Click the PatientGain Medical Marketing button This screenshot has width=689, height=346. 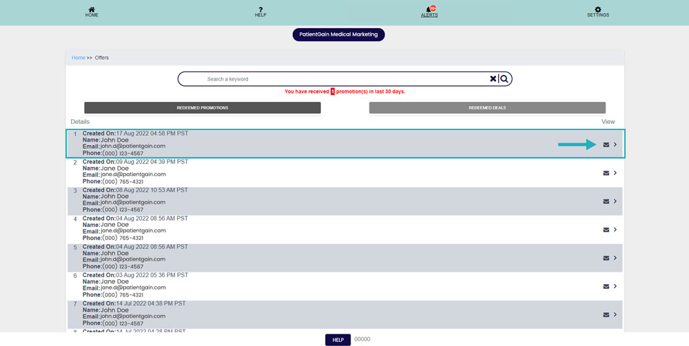pyautogui.click(x=338, y=34)
